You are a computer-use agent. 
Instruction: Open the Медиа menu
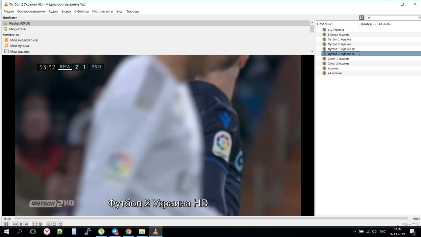pos(9,11)
